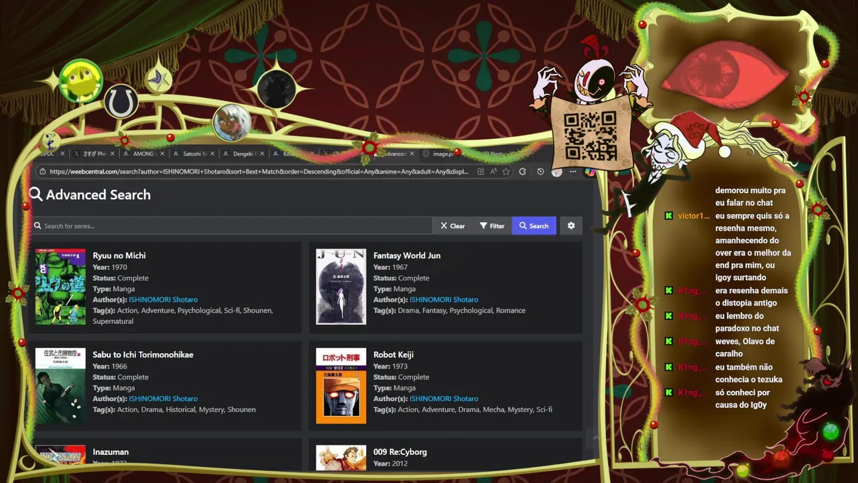Open the 'Robot Keiji' title link
The height and width of the screenshot is (483, 858).
(393, 355)
